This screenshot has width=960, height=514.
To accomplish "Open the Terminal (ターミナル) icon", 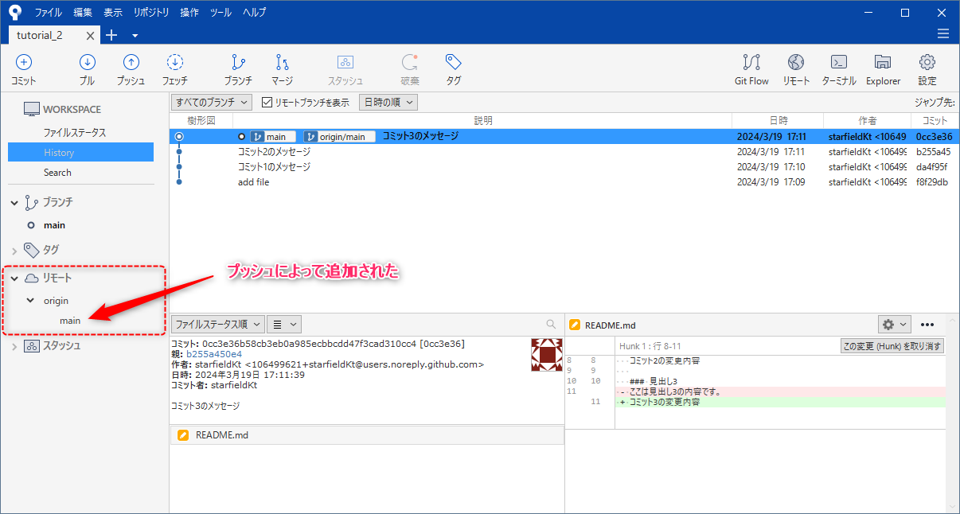I will click(838, 63).
